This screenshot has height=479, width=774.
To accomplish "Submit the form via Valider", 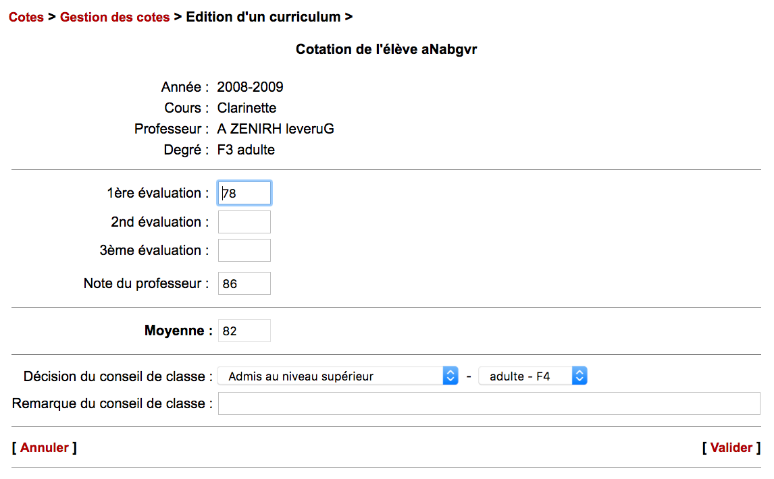I will [731, 447].
